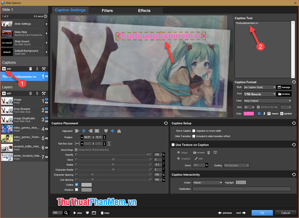Open Captions tools wrench icon
Image resolution: width=299 pixels, height=218 pixels.
[x=44, y=69]
